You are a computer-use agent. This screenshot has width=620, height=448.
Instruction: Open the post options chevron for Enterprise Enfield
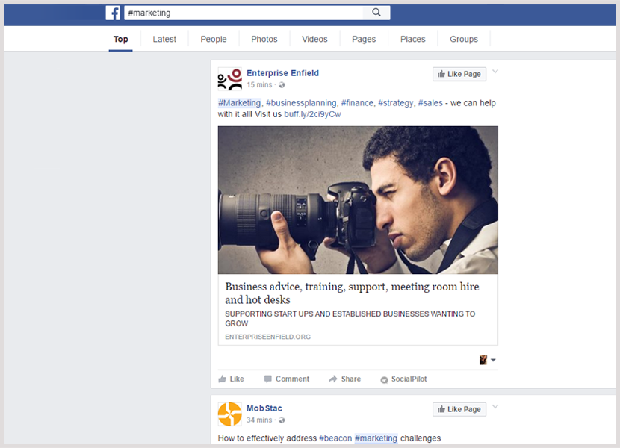[495, 72]
